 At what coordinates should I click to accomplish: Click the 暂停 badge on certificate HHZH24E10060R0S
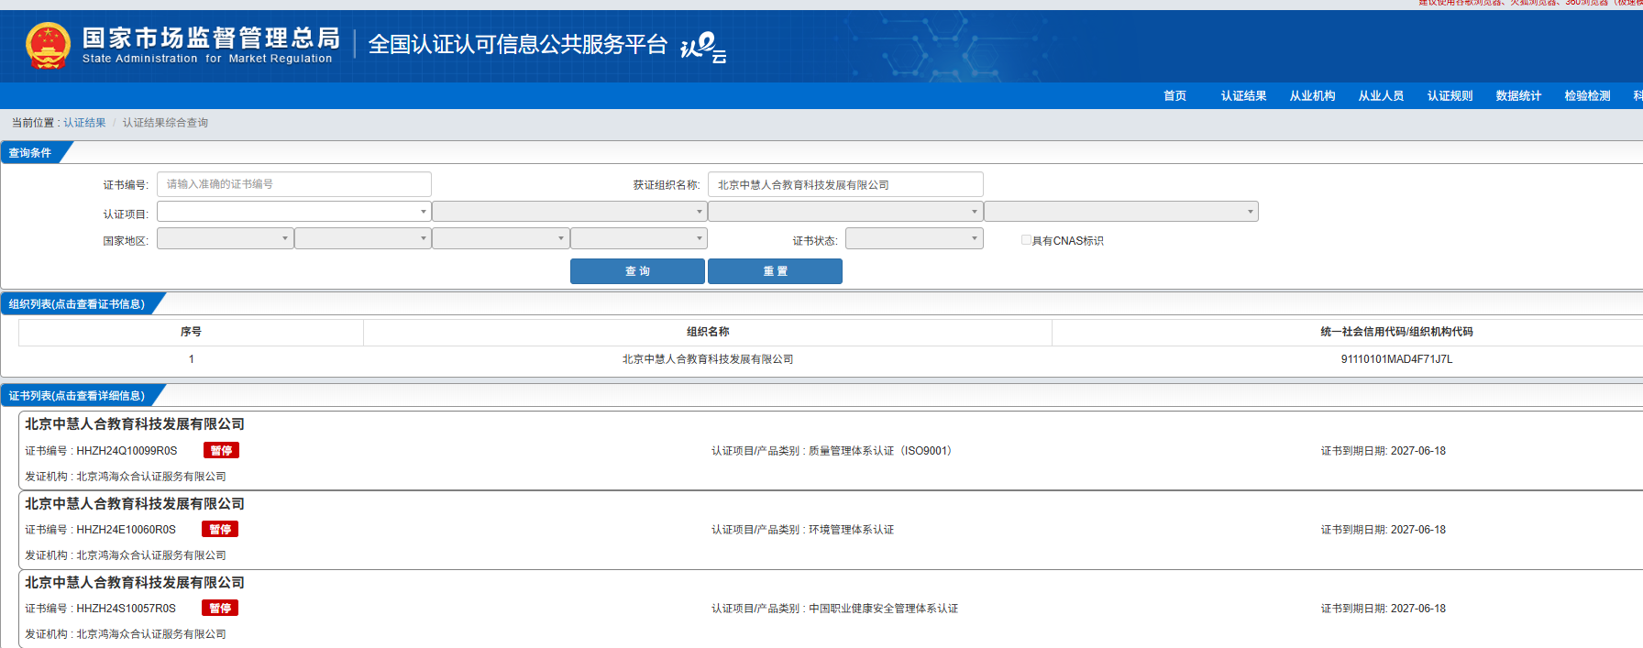click(x=220, y=529)
